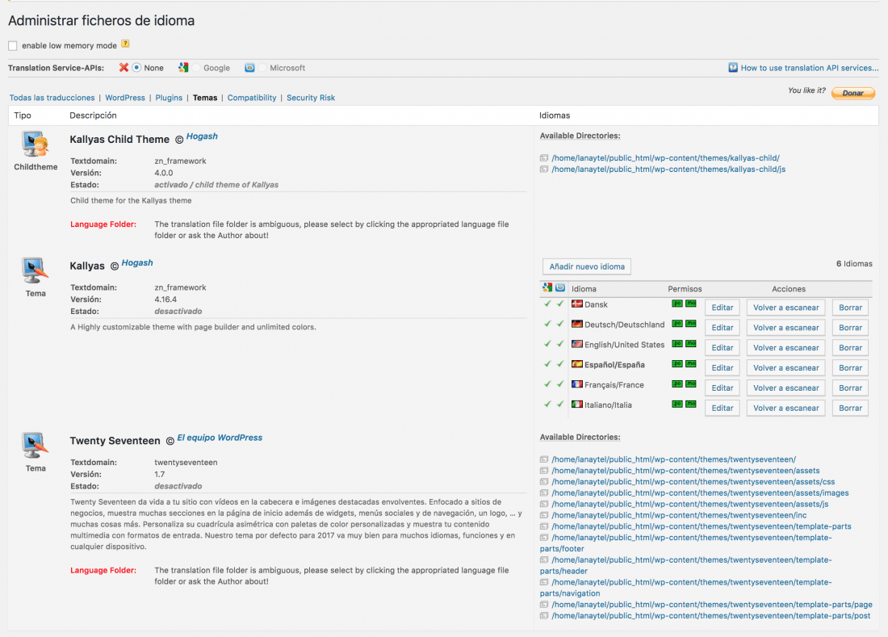Viewport: 888px width, 637px height.
Task: Select the Google translation service radio
Action: point(196,68)
